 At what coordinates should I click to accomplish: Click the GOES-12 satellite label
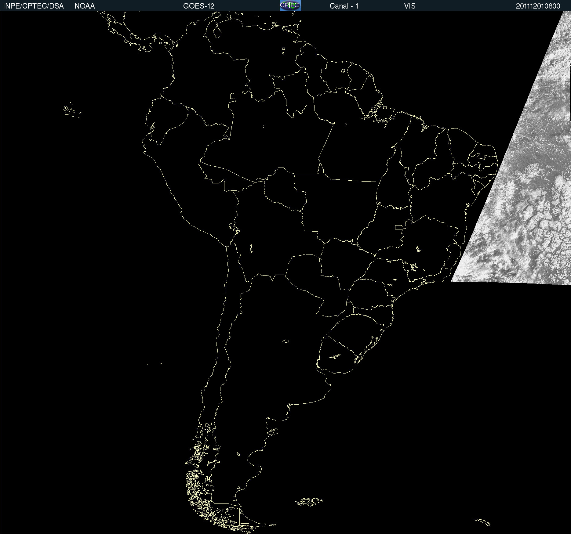tap(199, 6)
